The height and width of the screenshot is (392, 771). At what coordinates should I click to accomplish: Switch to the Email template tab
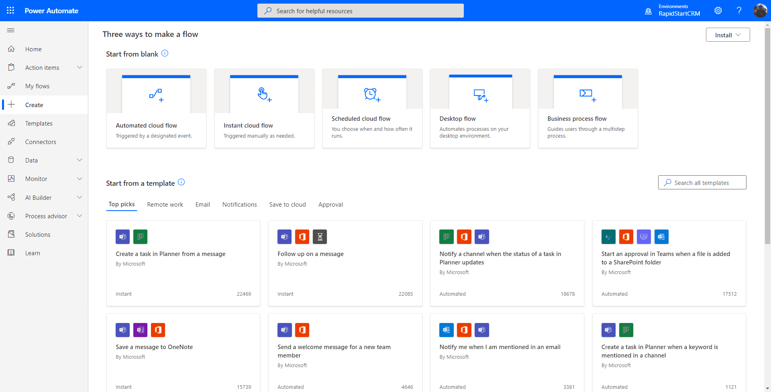pyautogui.click(x=202, y=204)
